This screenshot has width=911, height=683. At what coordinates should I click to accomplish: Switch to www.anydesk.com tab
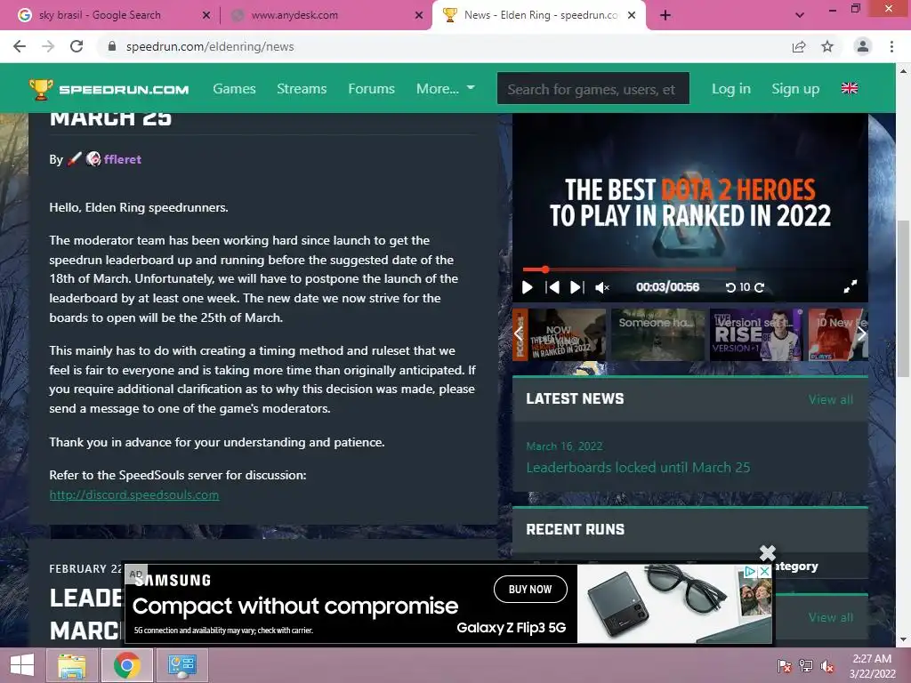(x=294, y=15)
